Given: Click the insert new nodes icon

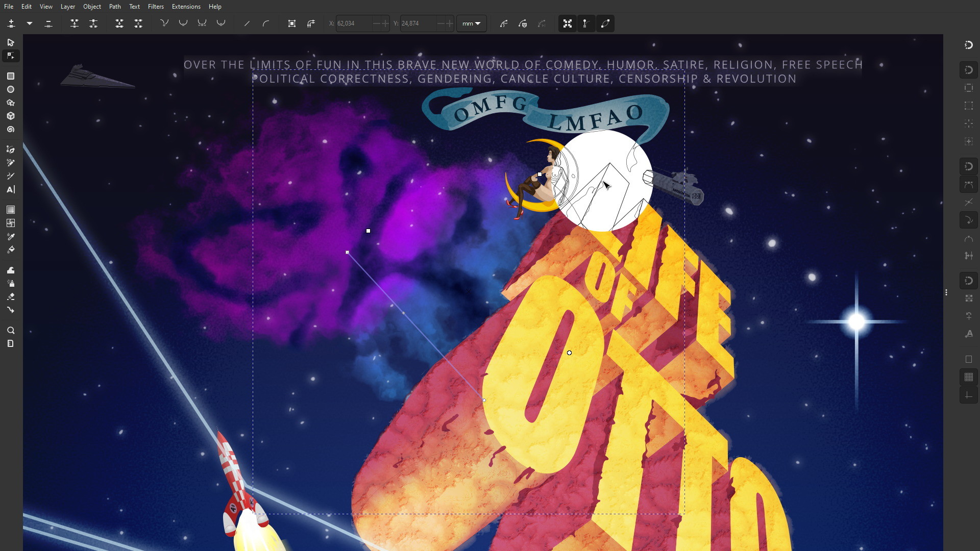Looking at the screenshot, I should [11, 23].
